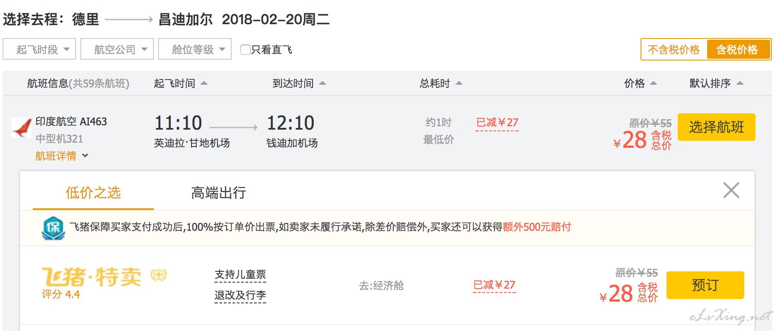Close the fare options panel
Screen dimensions: 778x331
coord(731,190)
